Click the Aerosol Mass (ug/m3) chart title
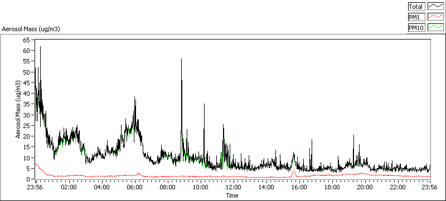Image resolution: width=446 pixels, height=201 pixels. [x=31, y=29]
